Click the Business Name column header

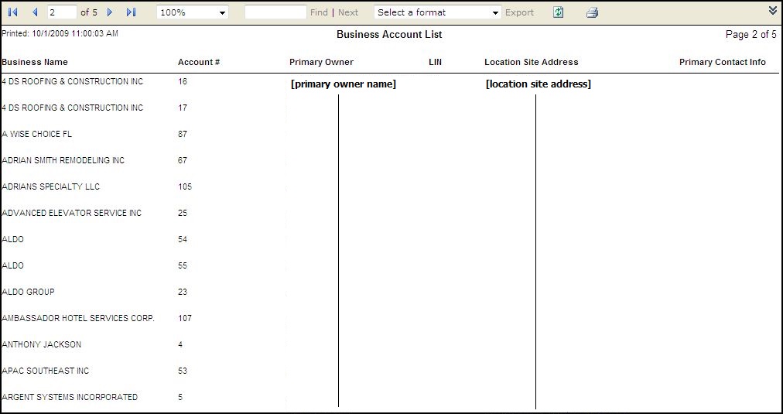click(x=35, y=62)
